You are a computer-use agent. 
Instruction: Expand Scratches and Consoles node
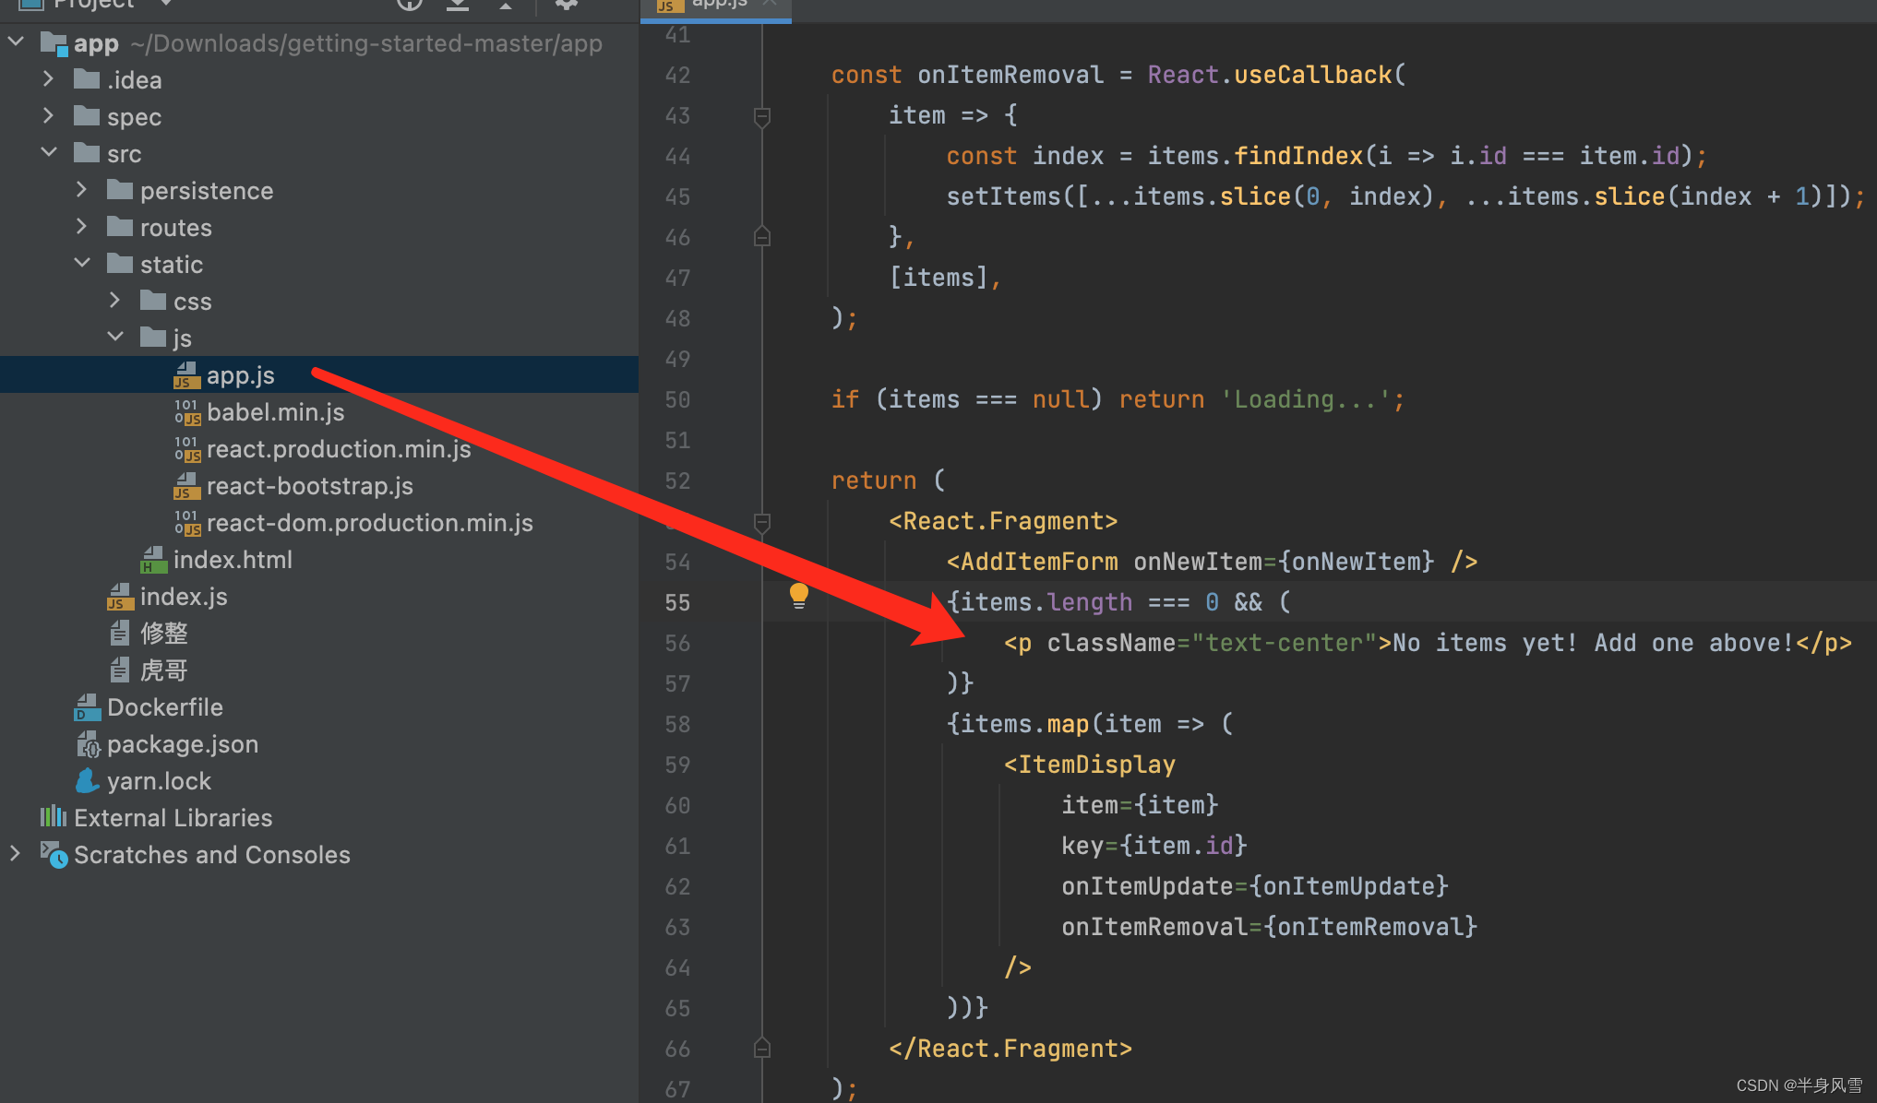(15, 854)
